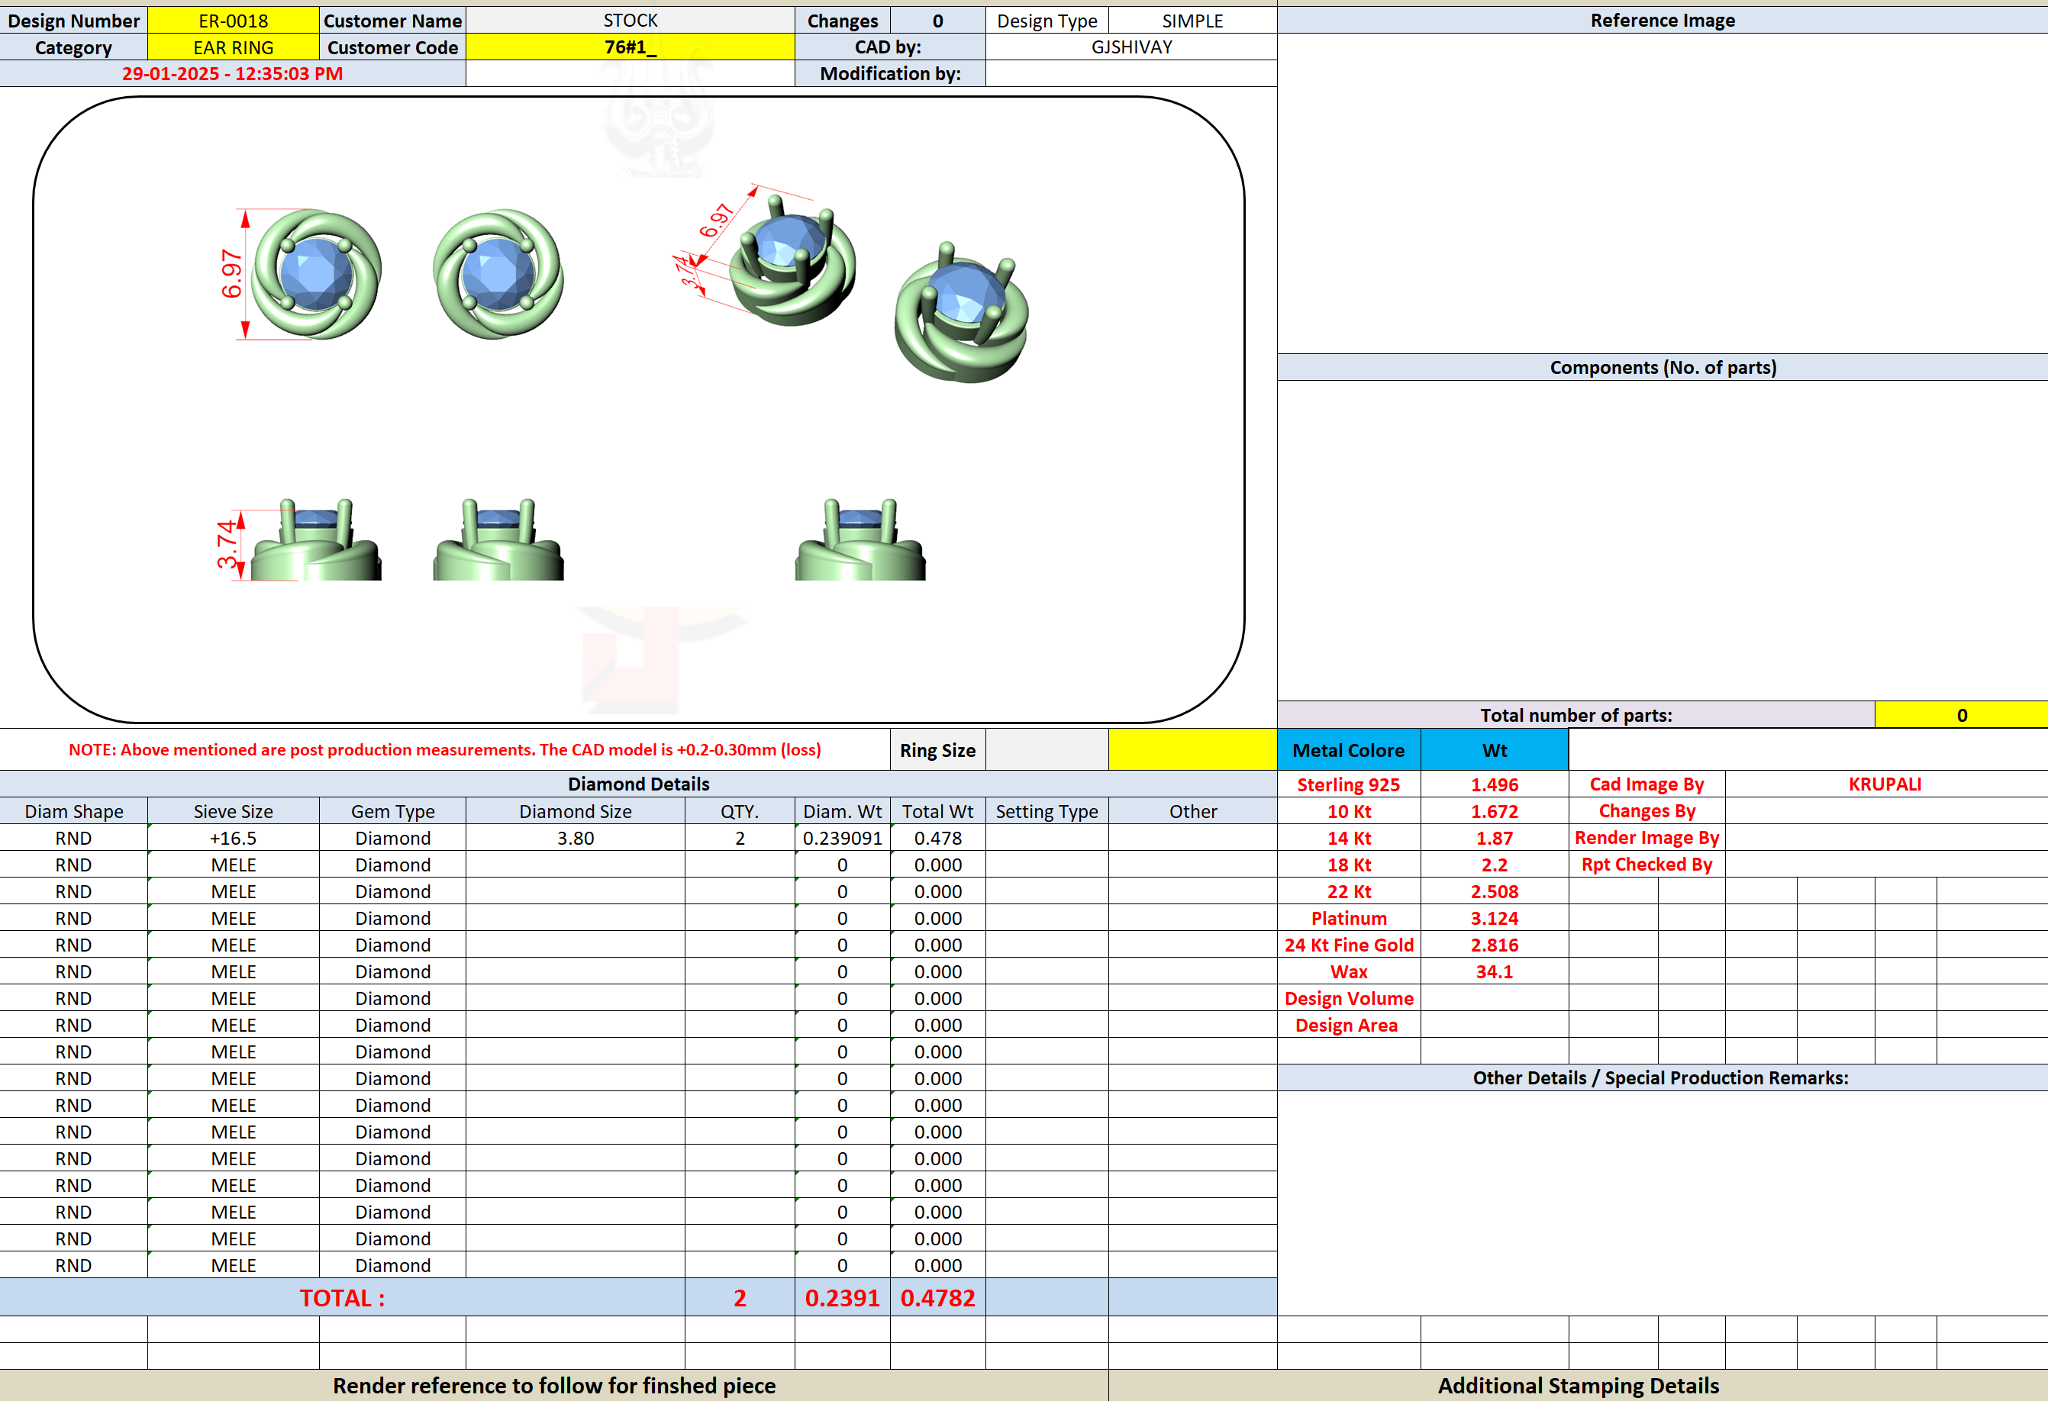Click the Reference Image header

(x=1662, y=21)
